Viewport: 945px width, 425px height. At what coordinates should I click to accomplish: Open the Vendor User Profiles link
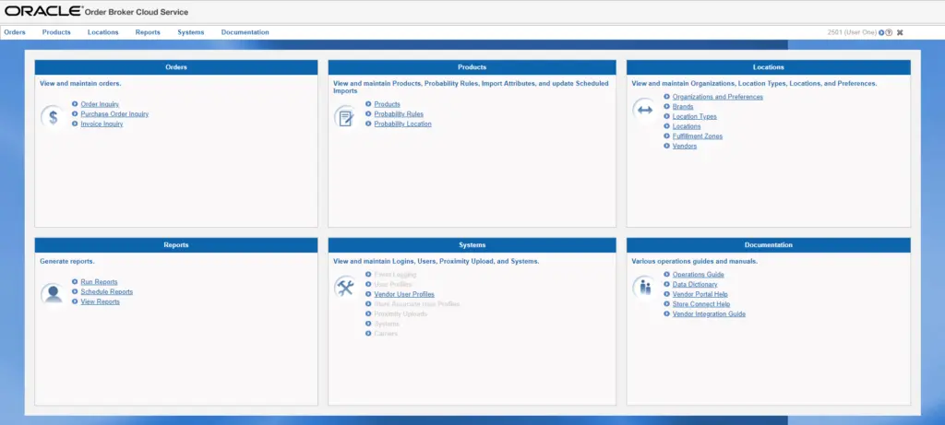click(404, 294)
